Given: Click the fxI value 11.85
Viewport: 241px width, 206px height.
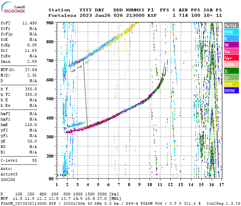Looking at the screenshot, I should coord(31,50).
